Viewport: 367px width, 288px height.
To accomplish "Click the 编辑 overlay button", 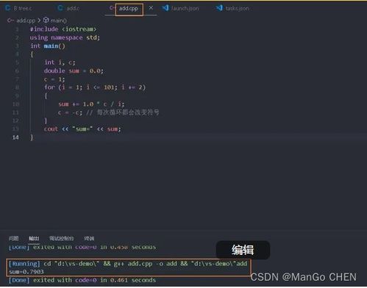I will pos(243,250).
